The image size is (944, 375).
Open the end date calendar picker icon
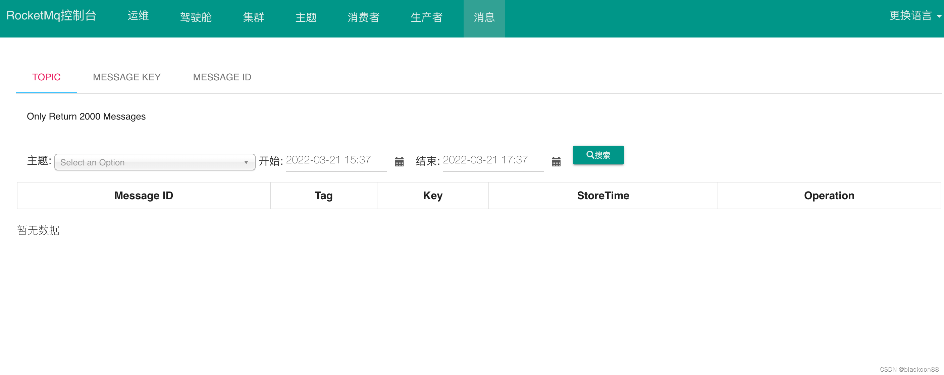(556, 161)
